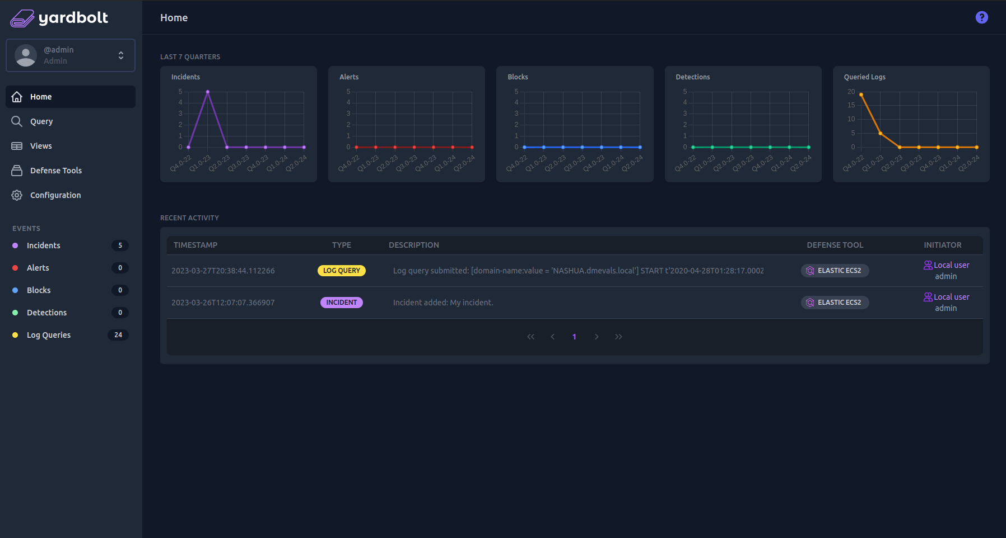
Task: Click the Defense Tools icon
Action: pyautogui.click(x=17, y=171)
